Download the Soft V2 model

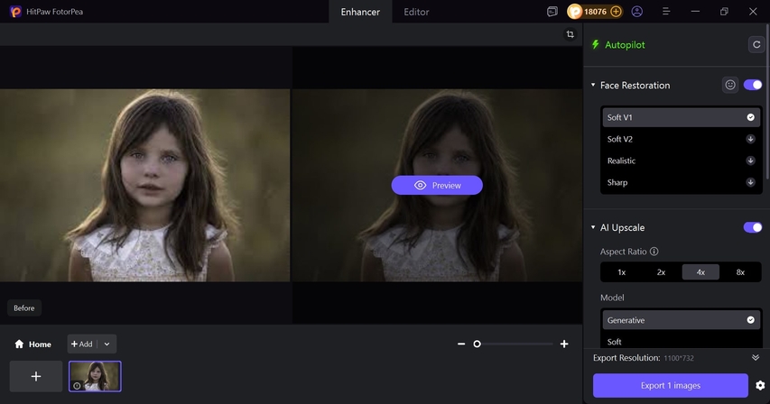click(750, 139)
